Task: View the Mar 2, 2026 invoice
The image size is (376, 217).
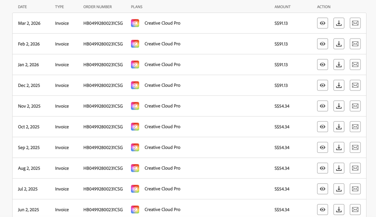Action: click(x=322, y=23)
